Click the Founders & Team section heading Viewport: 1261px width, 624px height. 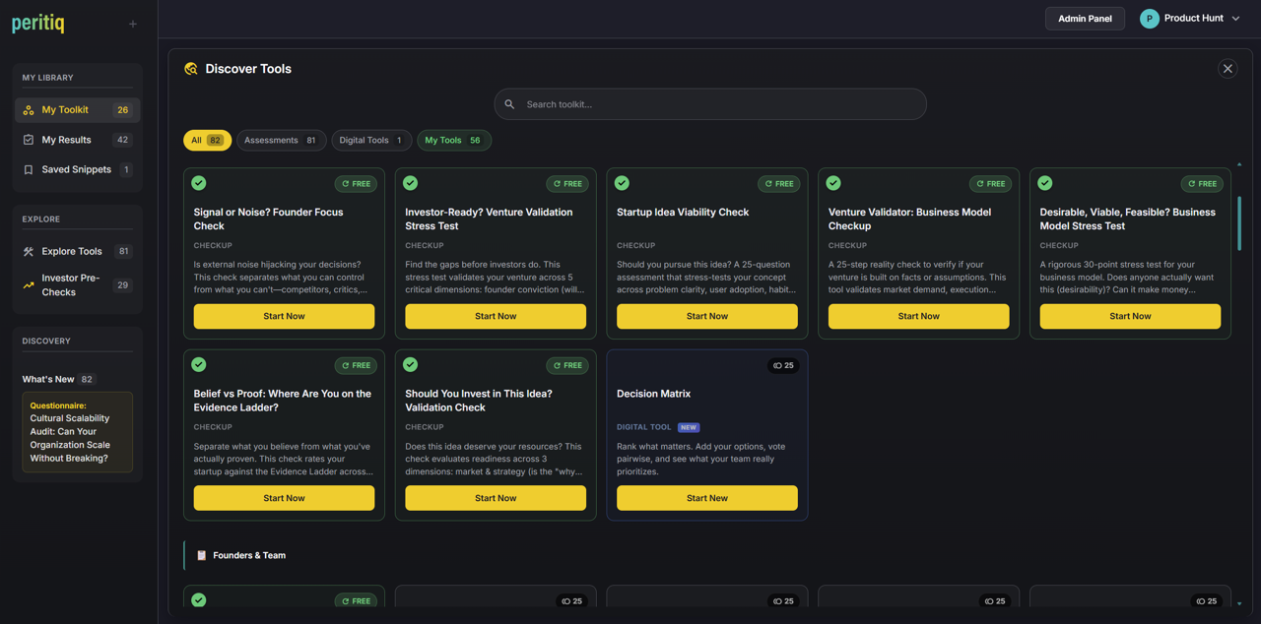point(249,555)
